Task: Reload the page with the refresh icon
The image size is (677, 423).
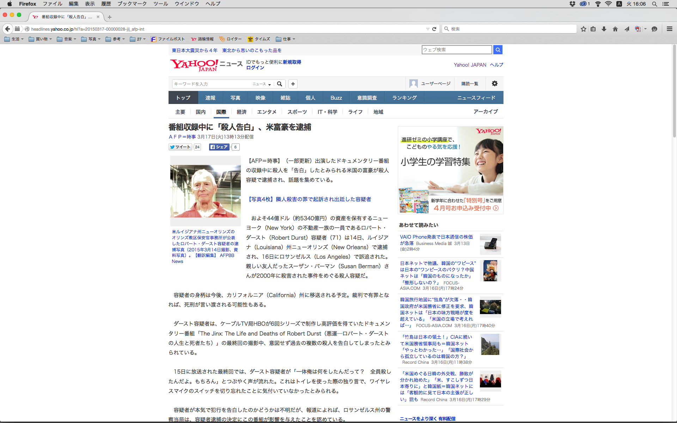Action: [434, 29]
